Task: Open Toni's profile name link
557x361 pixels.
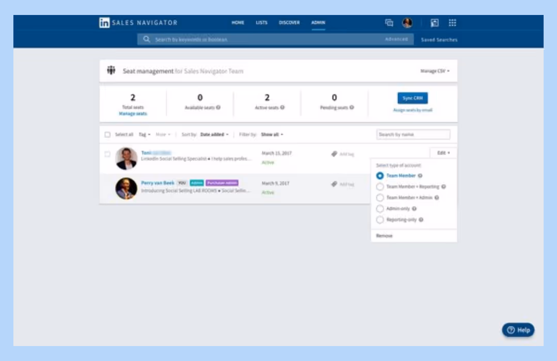Action: point(156,153)
